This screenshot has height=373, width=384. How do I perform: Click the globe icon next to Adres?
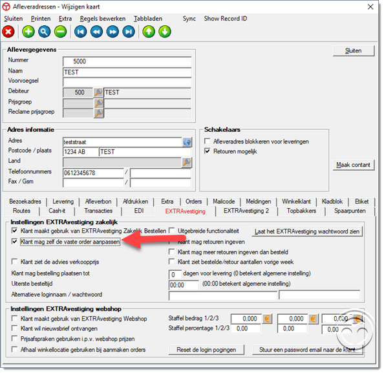point(187,142)
